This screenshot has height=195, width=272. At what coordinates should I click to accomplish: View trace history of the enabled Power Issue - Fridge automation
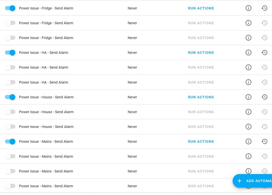(264, 8)
